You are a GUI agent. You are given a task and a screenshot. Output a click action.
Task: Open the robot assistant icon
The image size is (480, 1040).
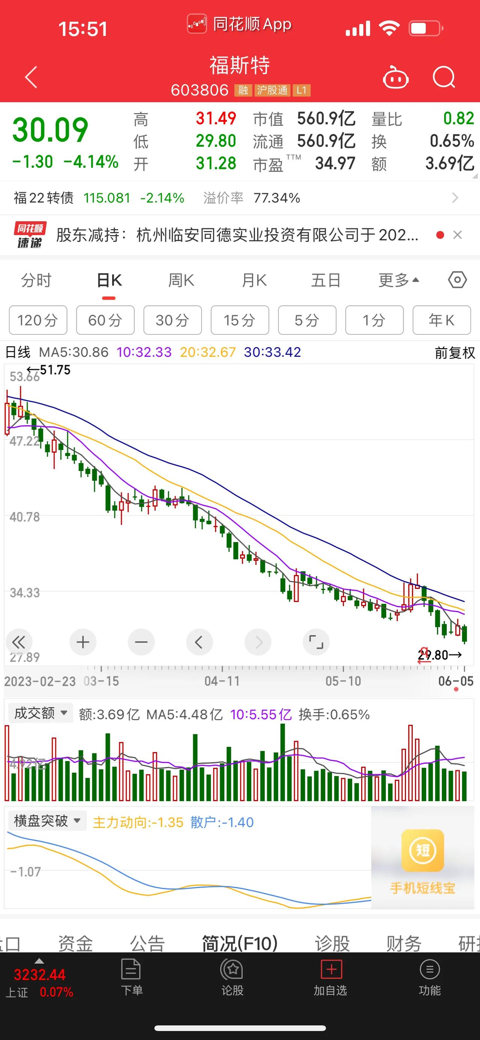click(395, 77)
